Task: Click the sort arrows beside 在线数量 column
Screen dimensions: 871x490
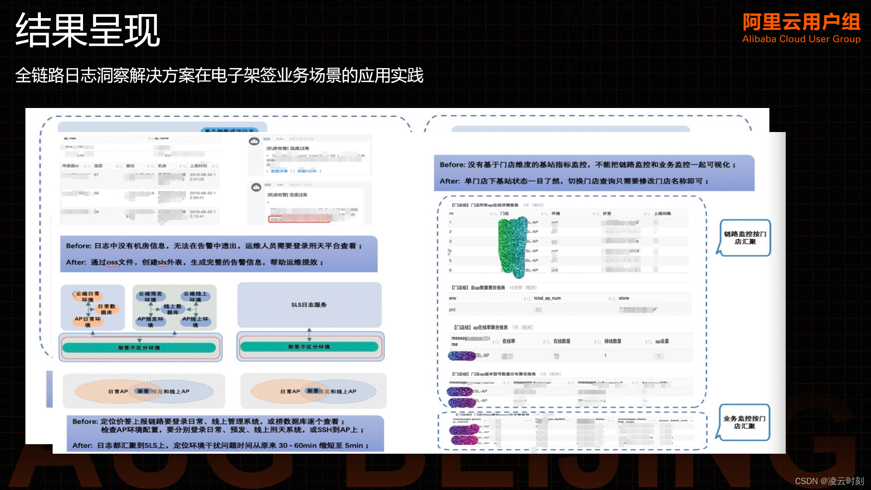Action: tap(595, 342)
